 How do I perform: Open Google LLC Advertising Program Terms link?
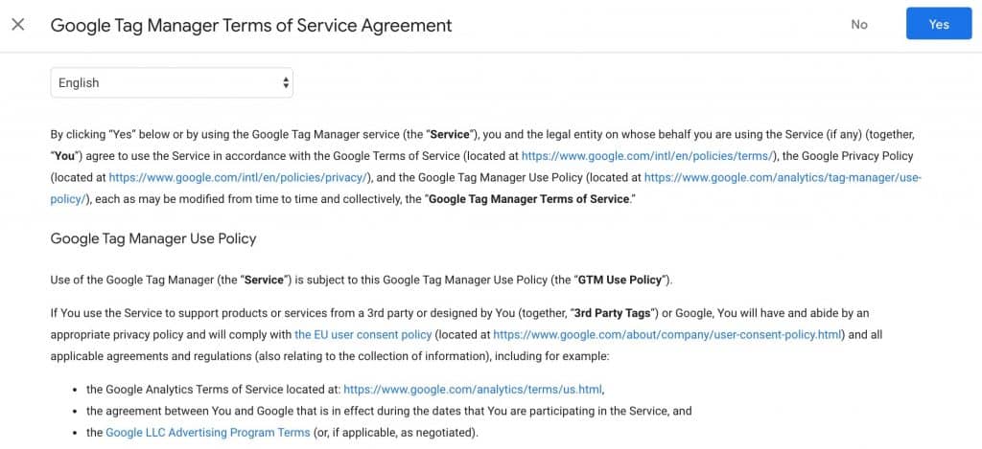click(x=208, y=433)
